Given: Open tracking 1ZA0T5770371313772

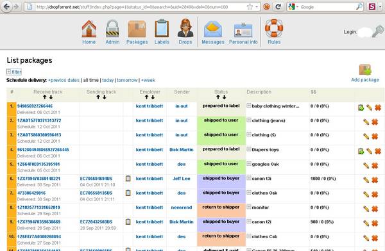Looking at the screenshot, I should coord(39,120).
